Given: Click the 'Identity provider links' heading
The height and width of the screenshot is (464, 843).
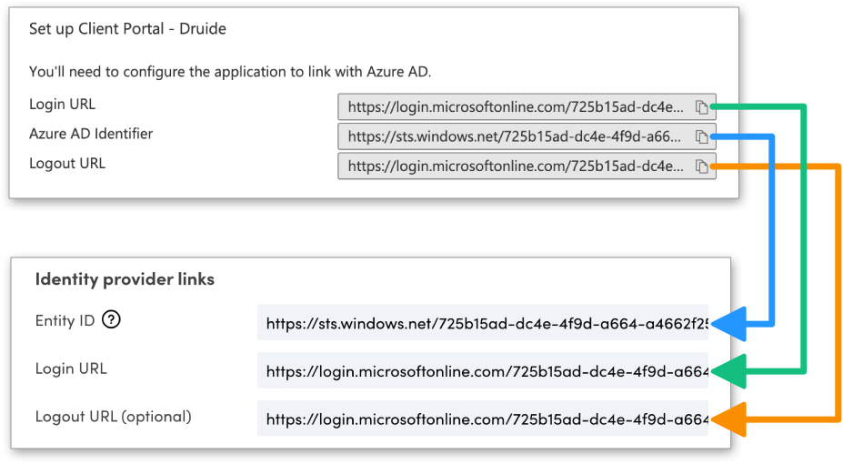Looking at the screenshot, I should point(125,279).
